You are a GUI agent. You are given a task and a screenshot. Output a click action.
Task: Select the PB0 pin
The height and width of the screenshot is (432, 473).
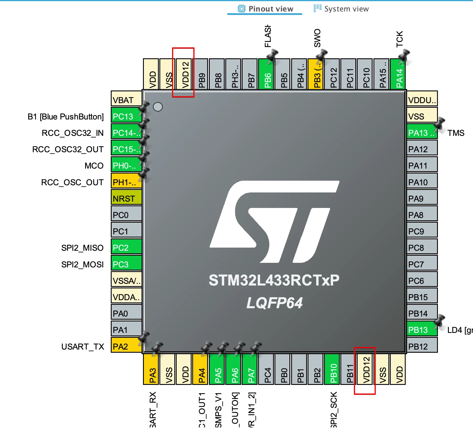283,369
